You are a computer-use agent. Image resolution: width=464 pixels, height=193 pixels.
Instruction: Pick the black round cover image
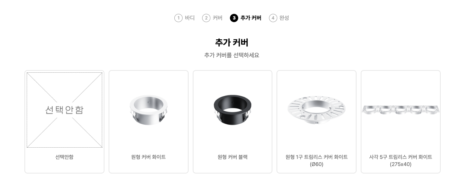point(233,110)
